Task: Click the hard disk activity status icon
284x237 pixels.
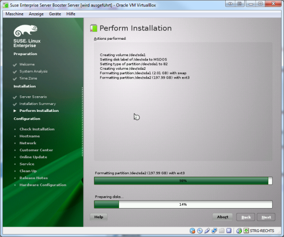Action: [x=192, y=231]
